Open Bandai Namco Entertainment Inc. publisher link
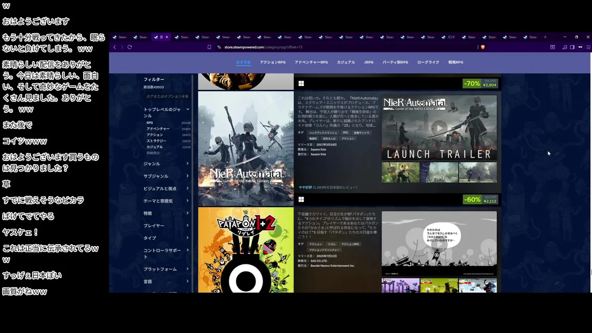The width and height of the screenshot is (592, 333). (x=333, y=266)
